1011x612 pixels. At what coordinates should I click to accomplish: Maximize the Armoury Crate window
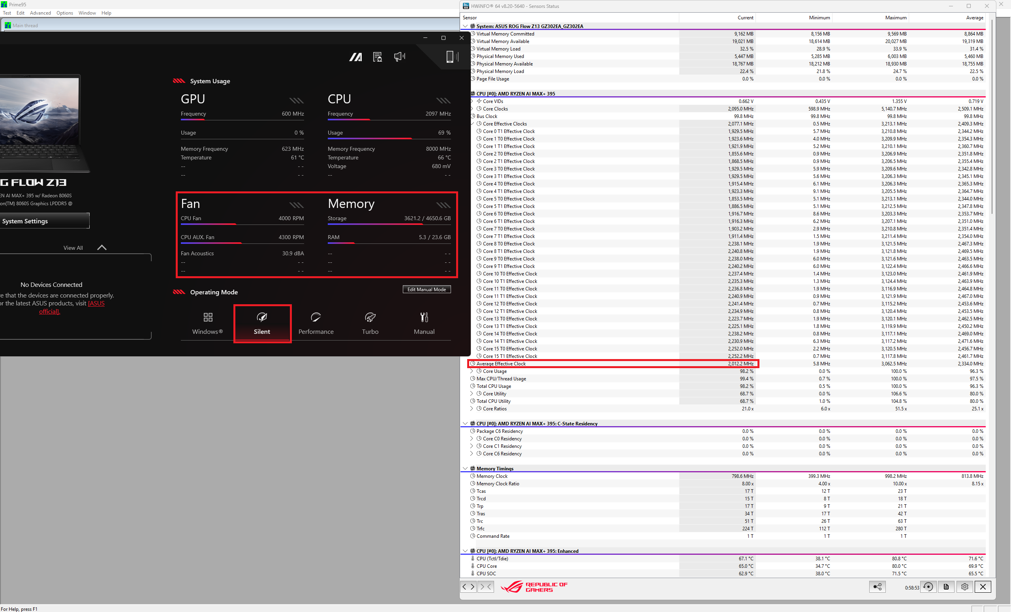click(443, 38)
